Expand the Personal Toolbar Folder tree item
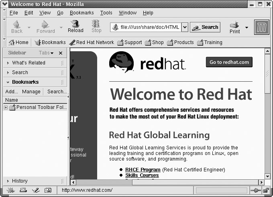This screenshot has width=273, height=197. (6, 107)
